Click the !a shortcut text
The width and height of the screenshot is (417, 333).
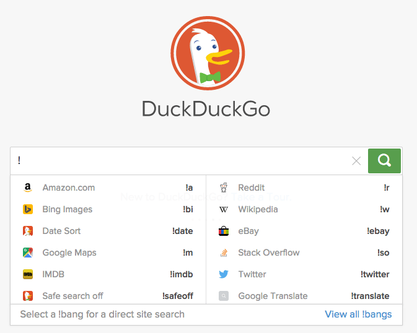pos(189,188)
